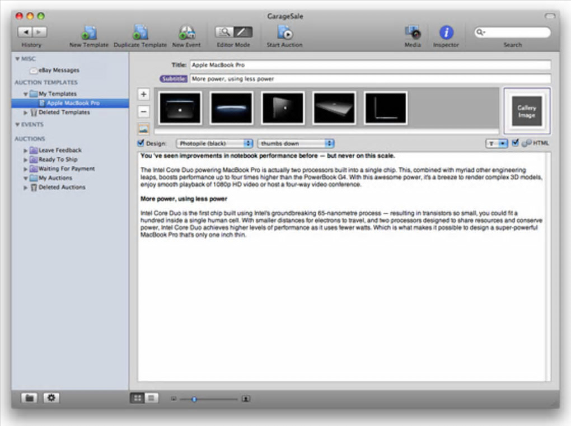This screenshot has width=571, height=426.
Task: Click the Subtitle pill button
Action: 174,78
